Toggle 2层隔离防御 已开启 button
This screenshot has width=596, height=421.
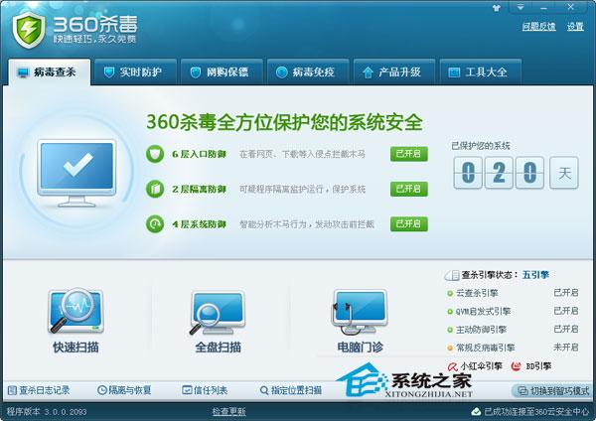click(408, 189)
